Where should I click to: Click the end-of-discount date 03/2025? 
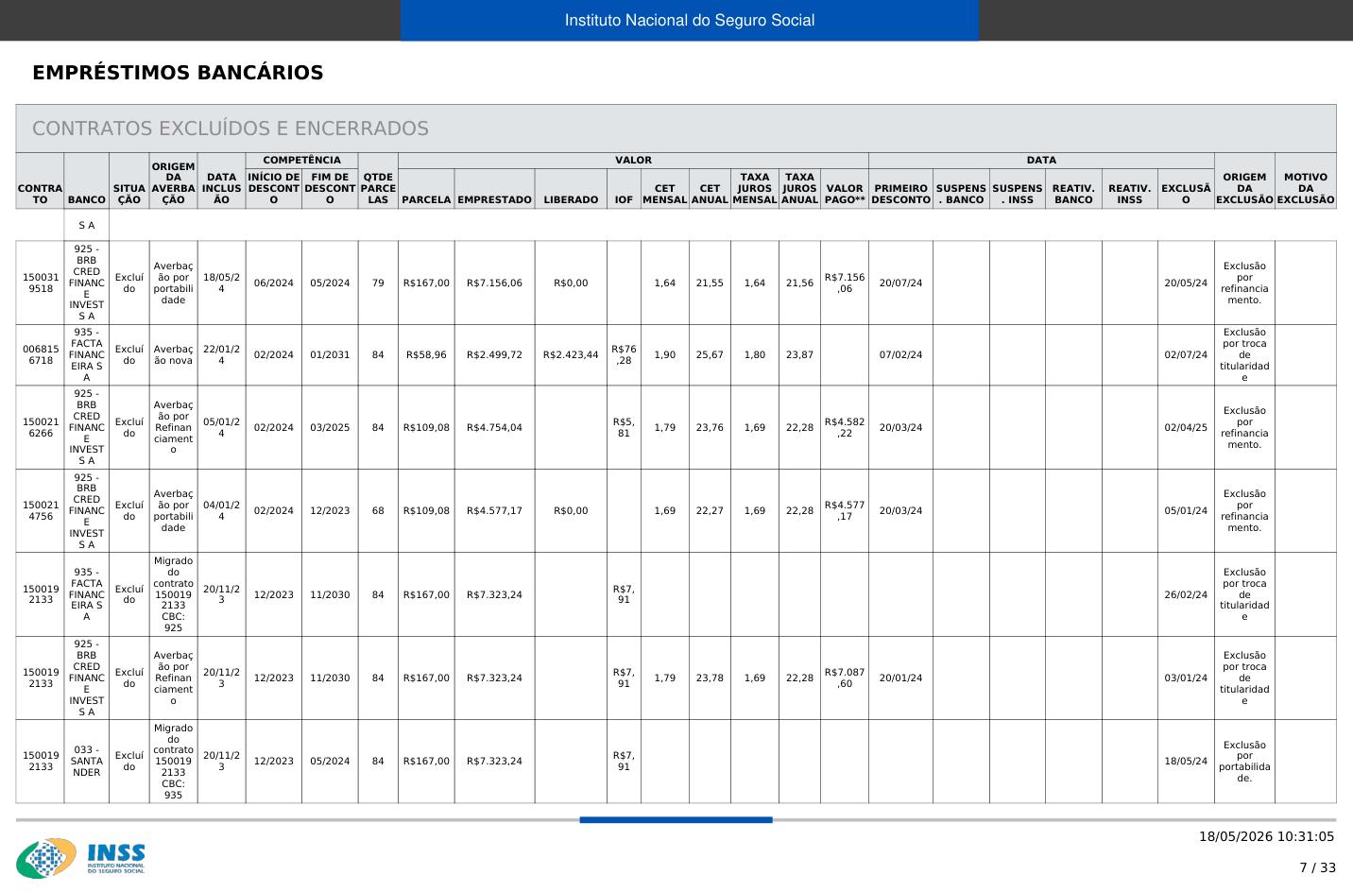[x=330, y=427]
